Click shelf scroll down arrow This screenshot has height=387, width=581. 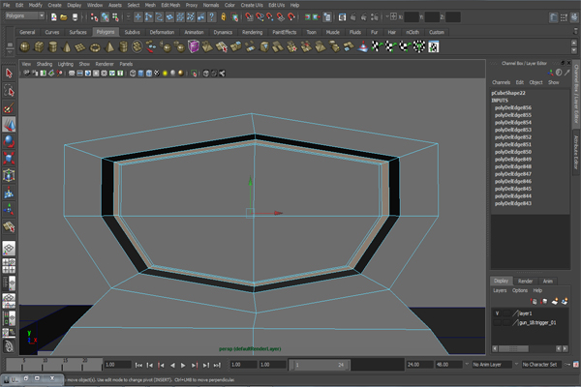[574, 50]
